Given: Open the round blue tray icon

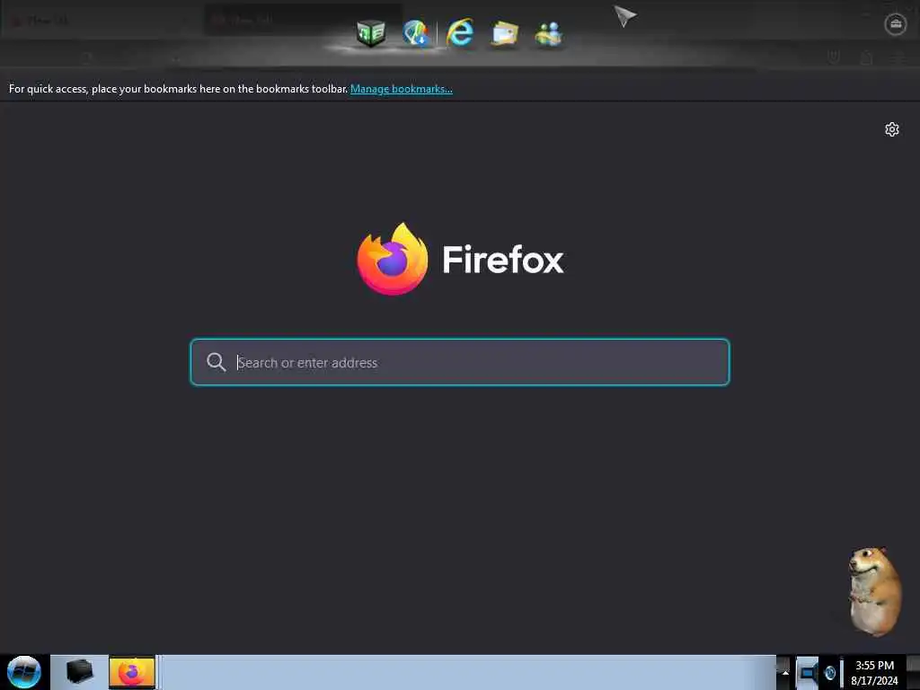Looking at the screenshot, I should coord(829,672).
